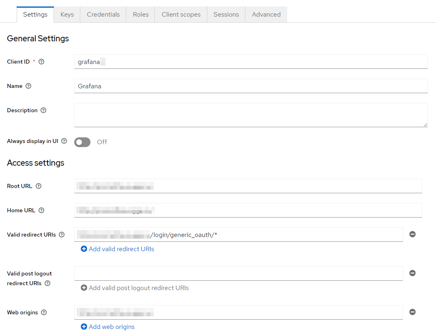Show help for the Description field
Viewport: 436px width, 333px height.
point(43,111)
